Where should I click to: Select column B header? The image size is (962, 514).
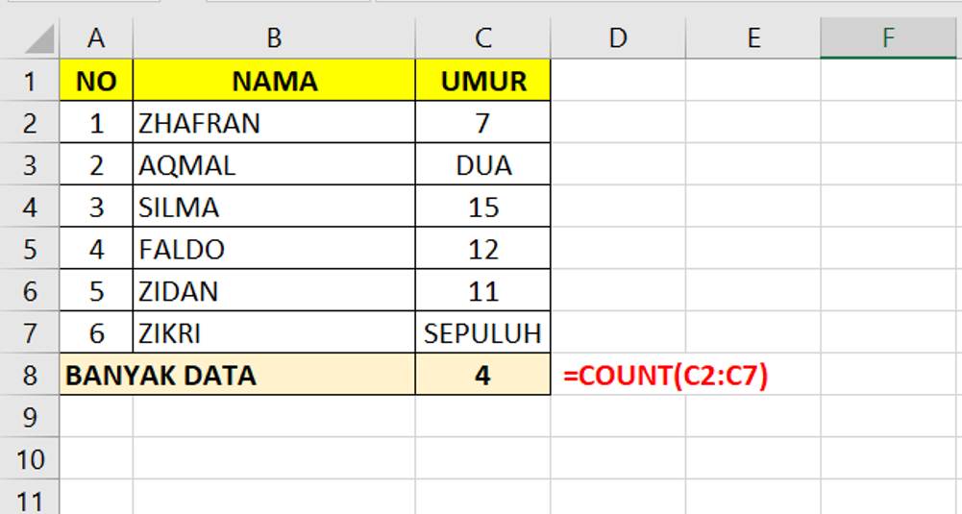274,38
